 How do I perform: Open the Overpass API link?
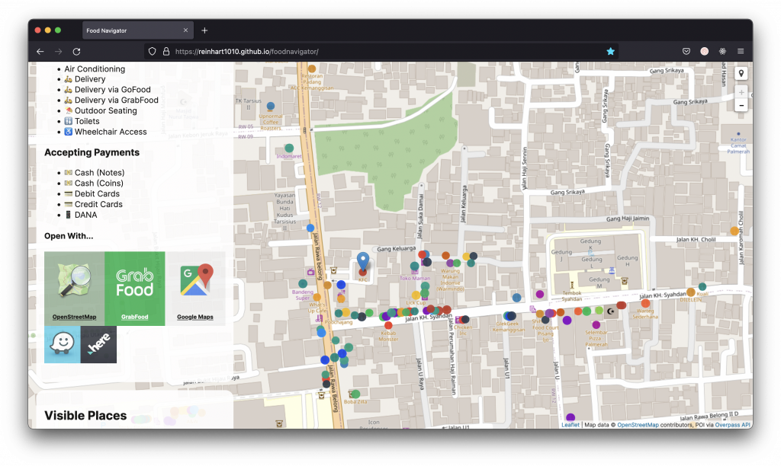pyautogui.click(x=732, y=425)
